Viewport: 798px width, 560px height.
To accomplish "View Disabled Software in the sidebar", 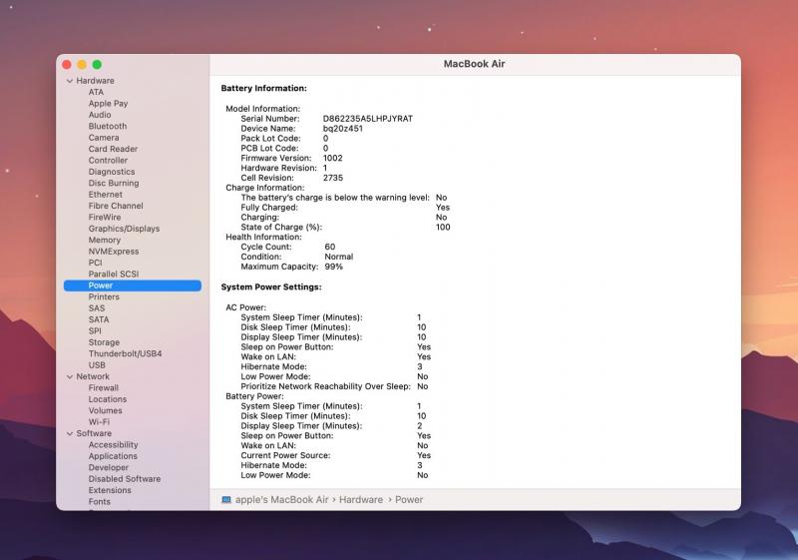I will pos(124,479).
